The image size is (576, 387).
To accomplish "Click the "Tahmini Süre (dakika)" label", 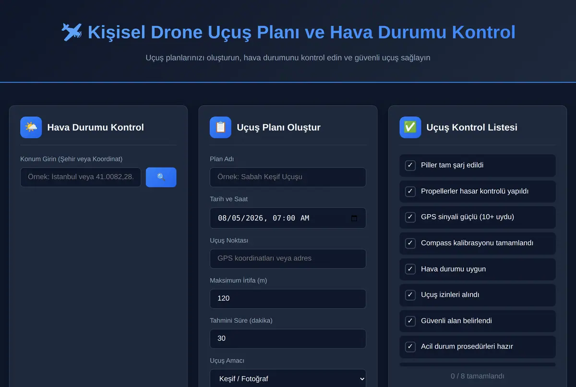I will pyautogui.click(x=241, y=320).
